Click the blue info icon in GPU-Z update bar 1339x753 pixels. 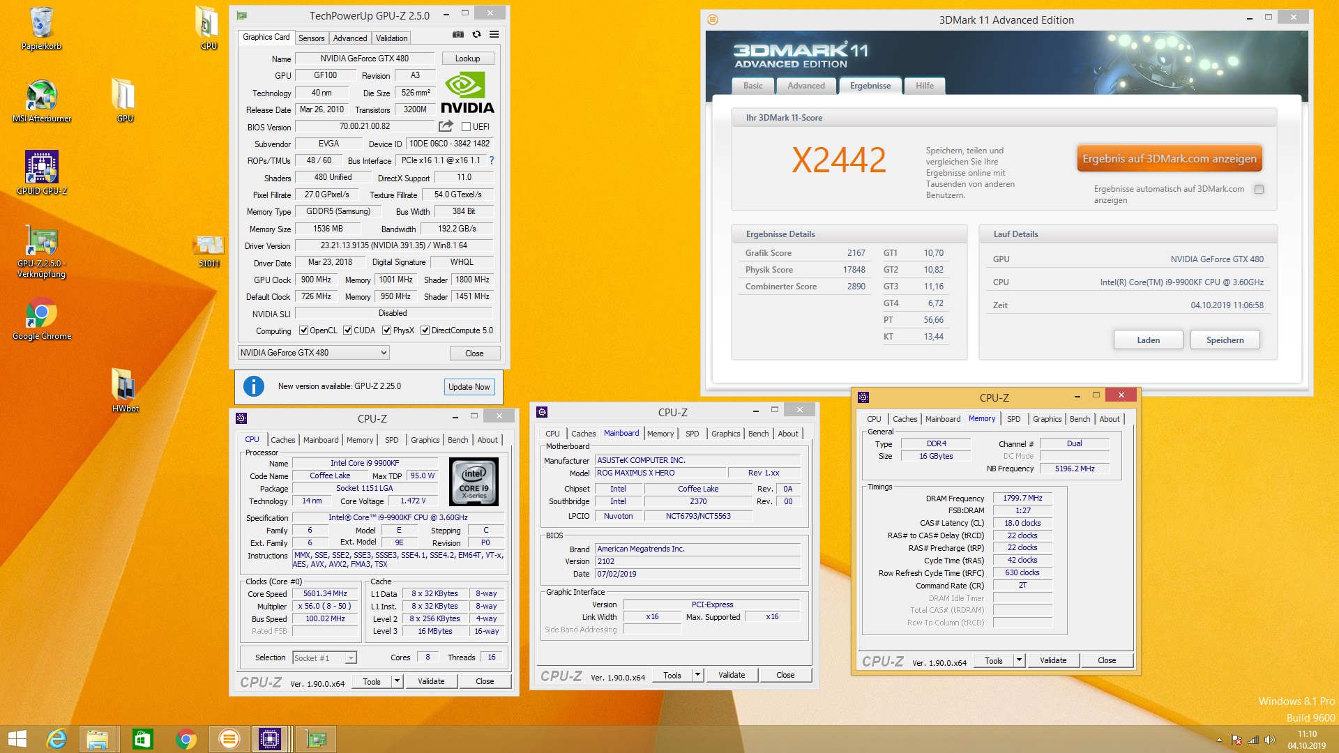254,386
